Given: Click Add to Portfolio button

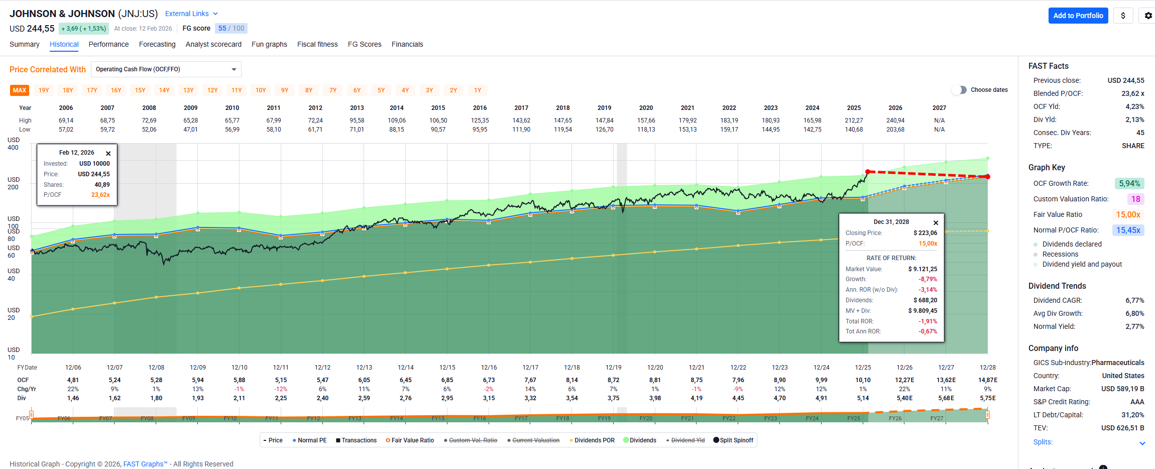Looking at the screenshot, I should pyautogui.click(x=1078, y=16).
